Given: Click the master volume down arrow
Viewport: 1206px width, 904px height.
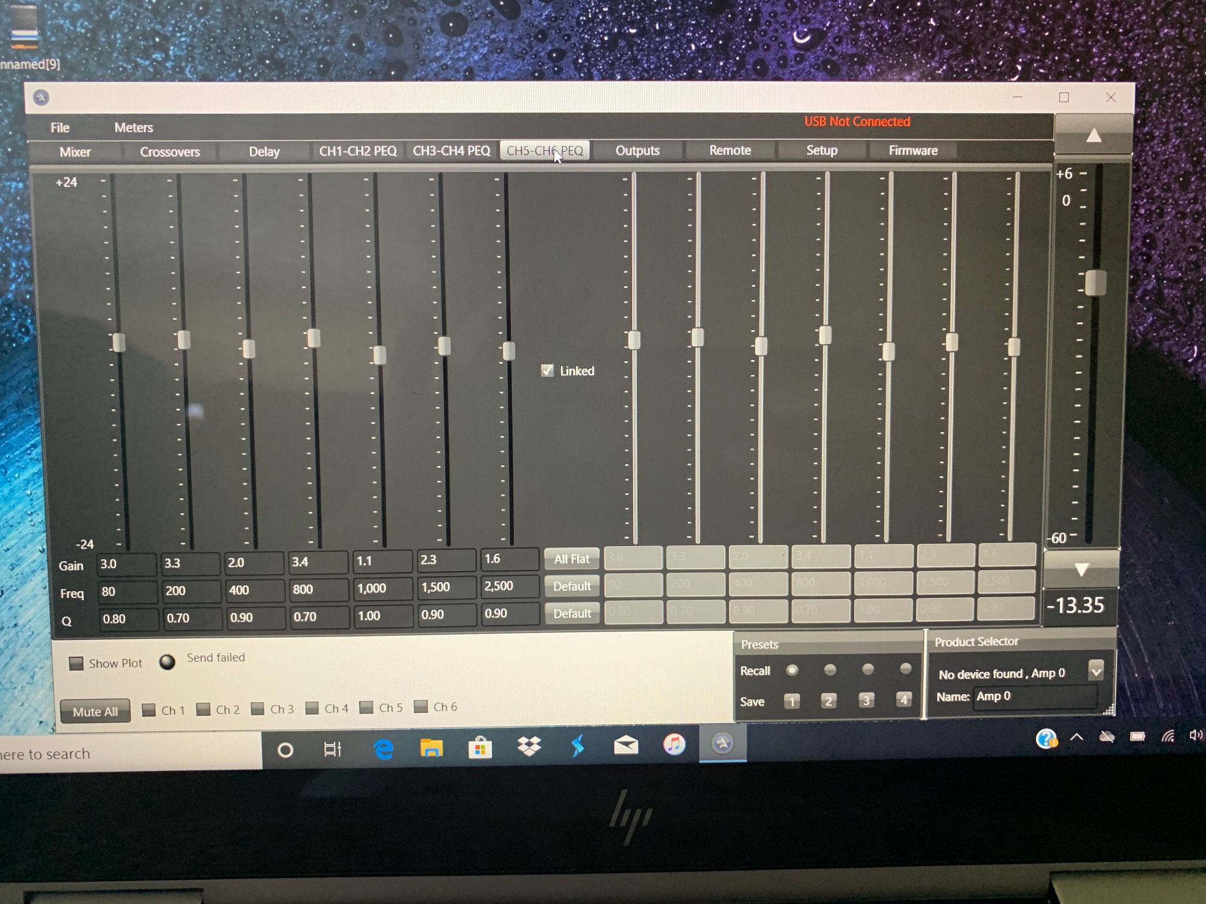Looking at the screenshot, I should (1081, 570).
